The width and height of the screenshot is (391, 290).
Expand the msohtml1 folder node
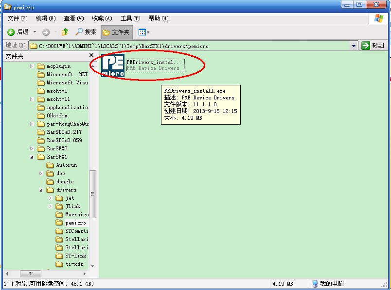32,99
